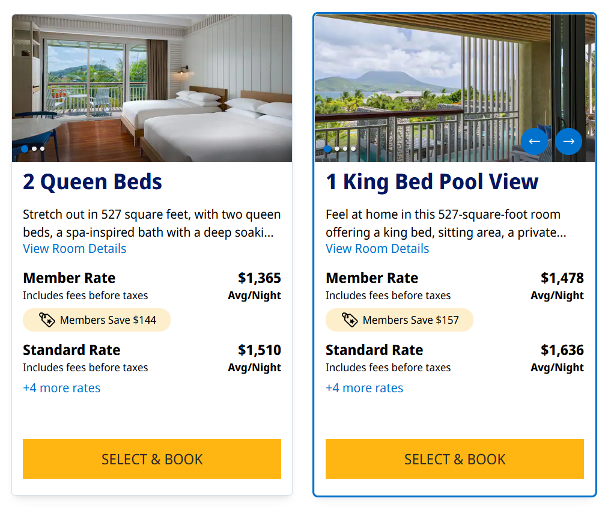The height and width of the screenshot is (513, 614).
Task: Click the Standard Rate $1,636 price
Action: tap(562, 350)
